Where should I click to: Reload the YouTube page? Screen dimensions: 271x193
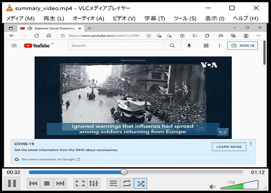pos(36,36)
